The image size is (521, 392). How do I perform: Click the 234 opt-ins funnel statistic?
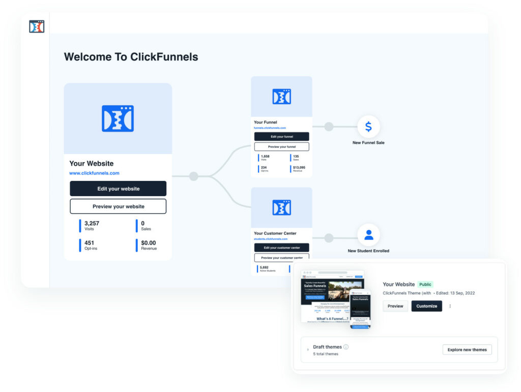click(264, 169)
